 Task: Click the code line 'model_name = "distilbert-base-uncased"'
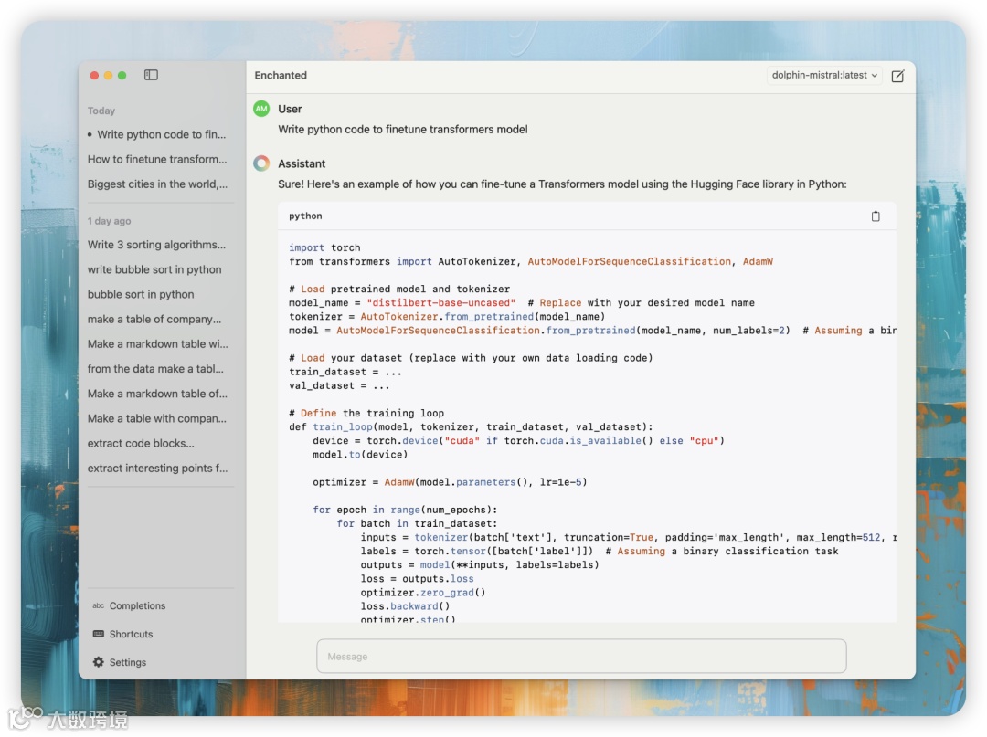402,302
